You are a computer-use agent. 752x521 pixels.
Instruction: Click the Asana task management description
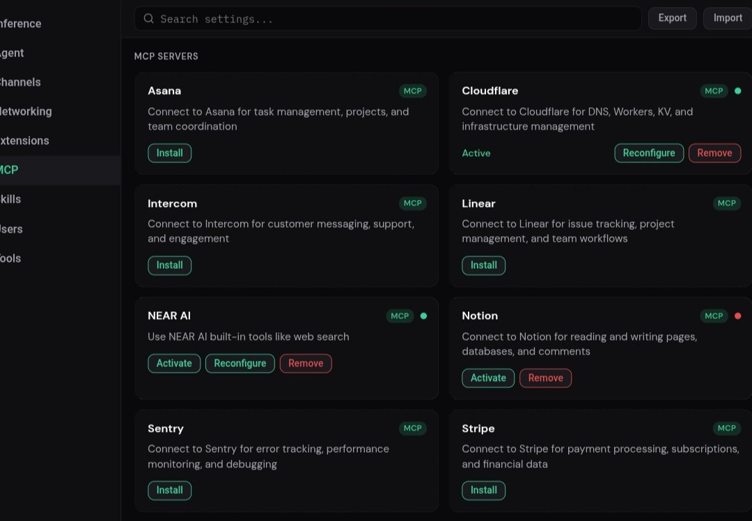[278, 119]
